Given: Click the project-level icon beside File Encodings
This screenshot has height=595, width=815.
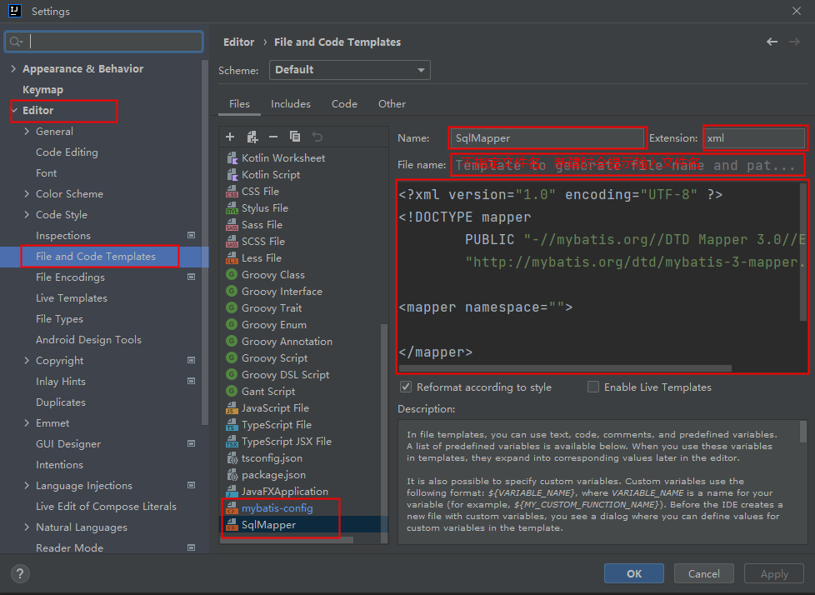Looking at the screenshot, I should click(x=192, y=277).
